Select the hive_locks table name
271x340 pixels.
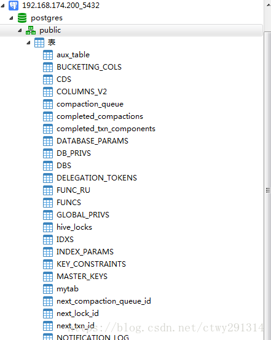pyautogui.click(x=74, y=227)
